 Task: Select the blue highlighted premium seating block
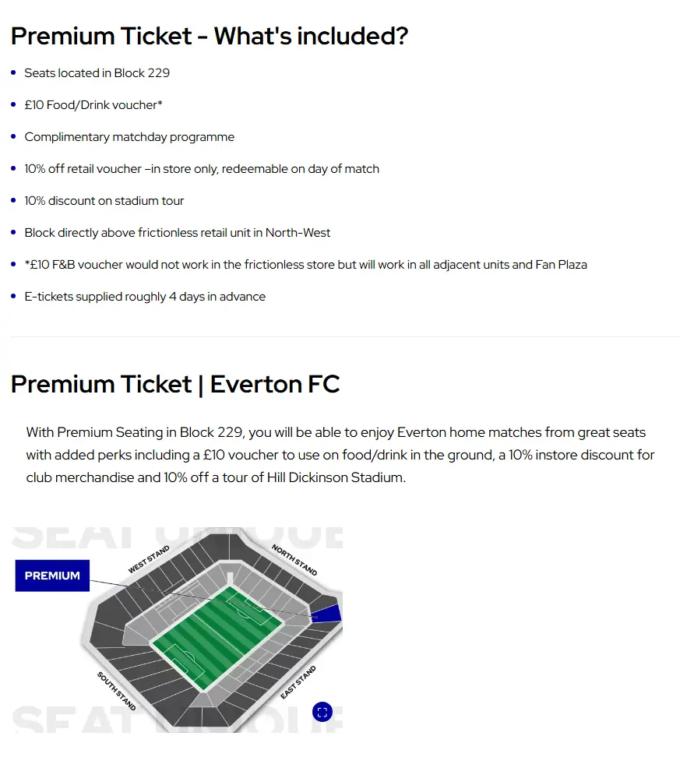click(x=329, y=613)
